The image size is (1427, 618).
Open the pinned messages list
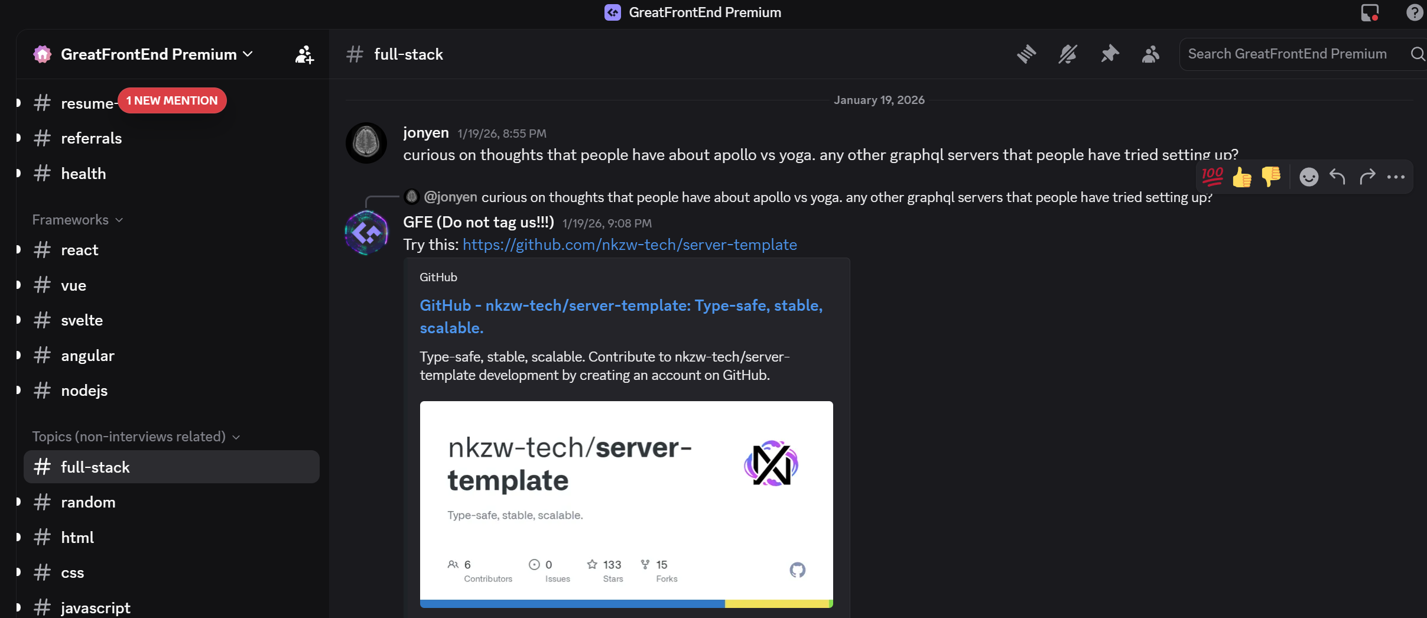pos(1110,54)
